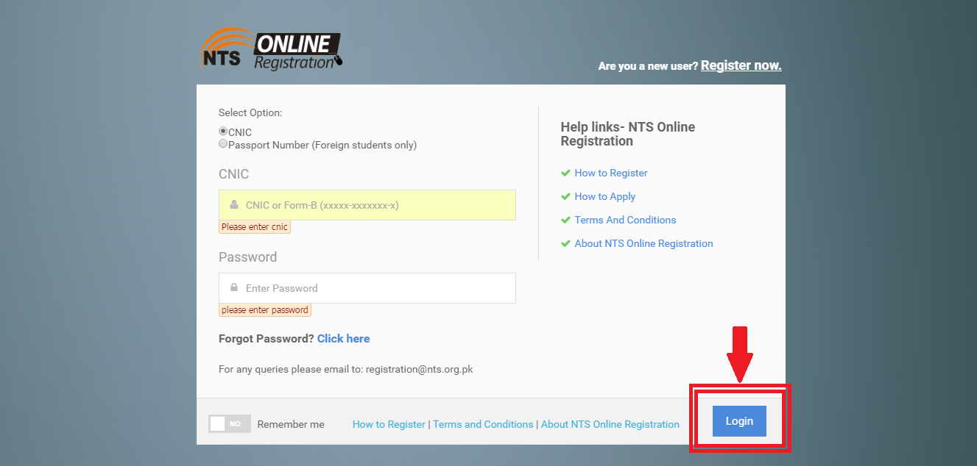Click the checkmark beside How to Apply

click(x=565, y=196)
